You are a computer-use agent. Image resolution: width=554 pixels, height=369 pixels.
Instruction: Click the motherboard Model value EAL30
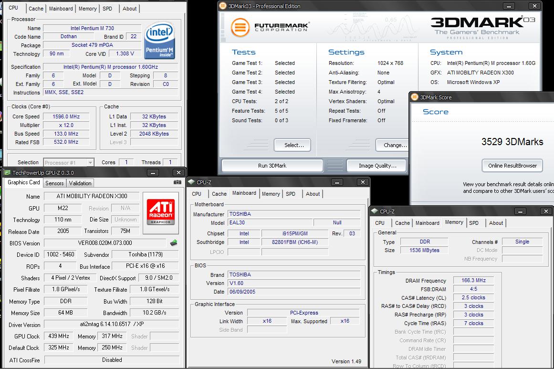coord(270,222)
